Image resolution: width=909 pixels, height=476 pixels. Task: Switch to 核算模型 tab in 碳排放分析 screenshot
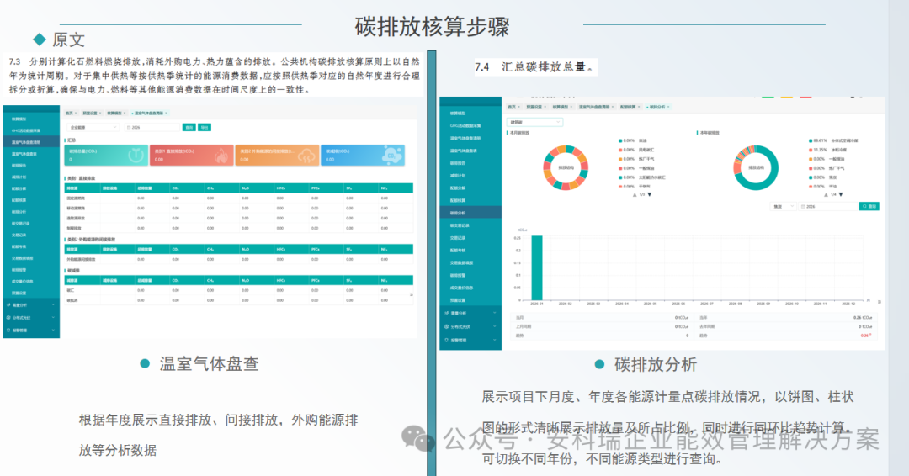point(561,107)
